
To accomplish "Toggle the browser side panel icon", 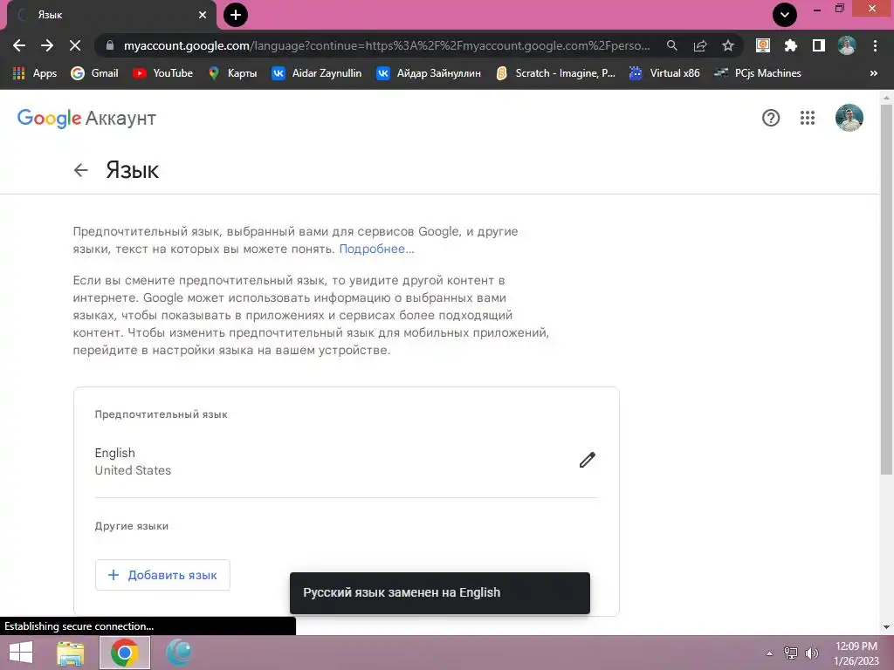I will coord(819,45).
